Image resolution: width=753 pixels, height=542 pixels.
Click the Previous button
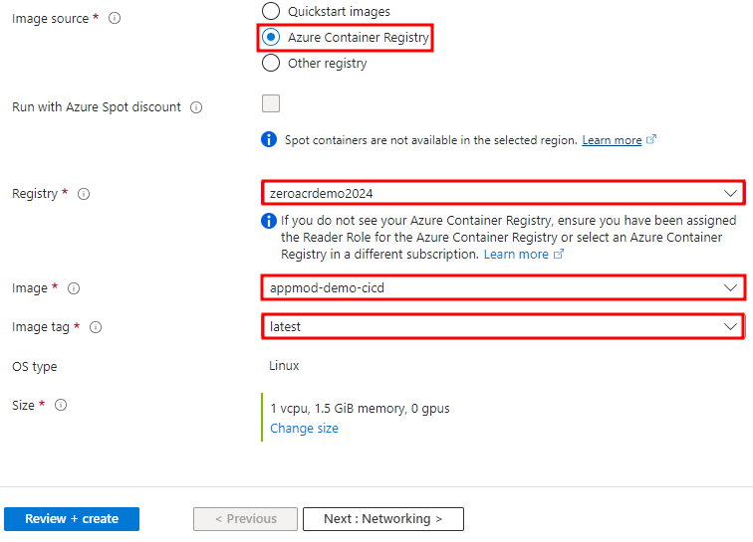pyautogui.click(x=245, y=519)
